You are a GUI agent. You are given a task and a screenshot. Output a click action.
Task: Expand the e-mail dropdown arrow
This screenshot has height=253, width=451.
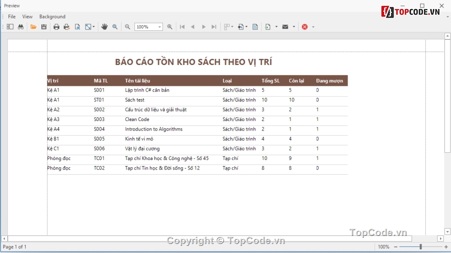tap(294, 27)
